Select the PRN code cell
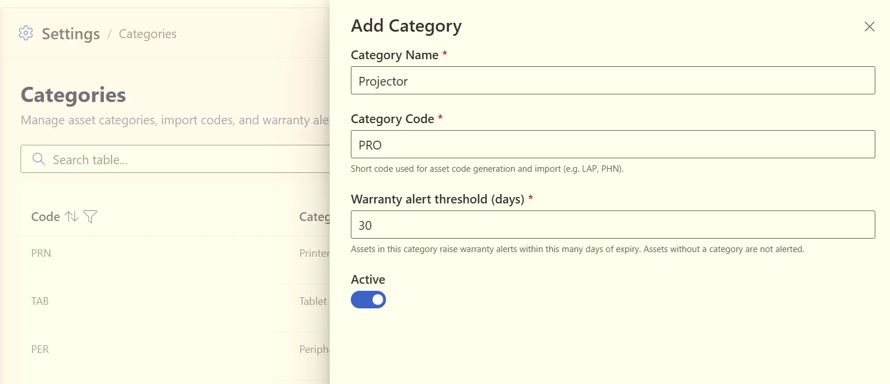This screenshot has height=384, width=890. (41, 253)
